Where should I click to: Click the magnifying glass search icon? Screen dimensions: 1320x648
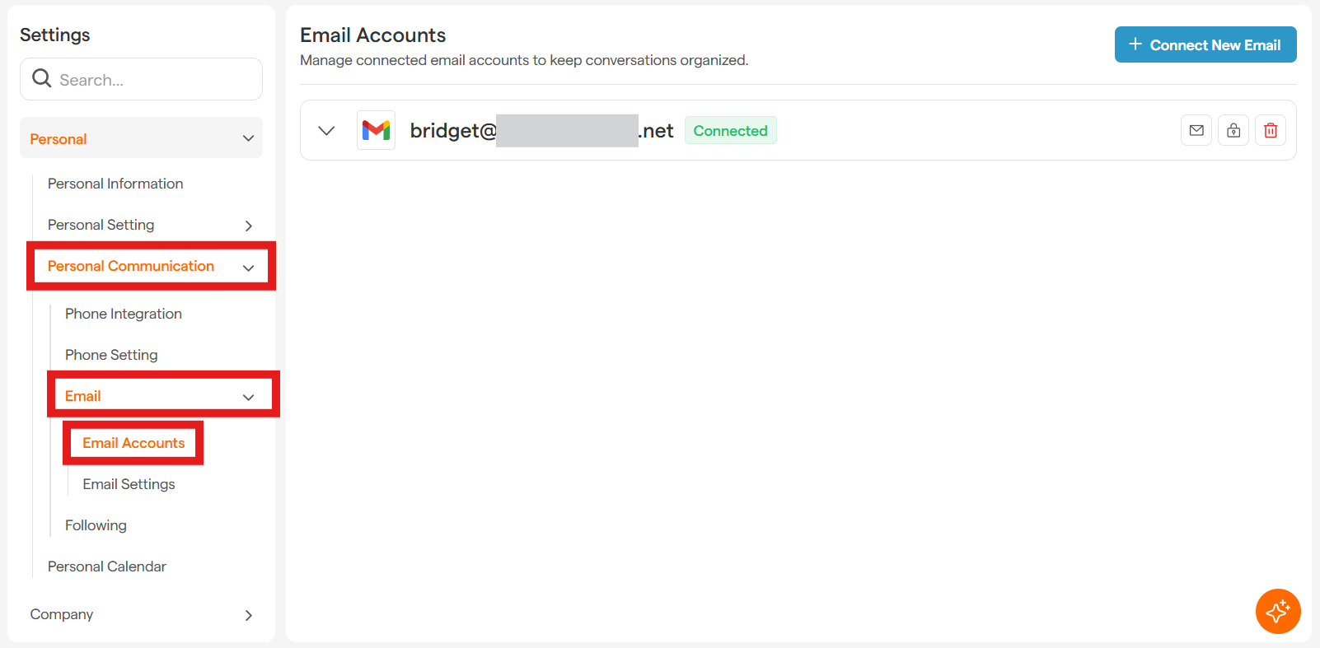pos(41,79)
